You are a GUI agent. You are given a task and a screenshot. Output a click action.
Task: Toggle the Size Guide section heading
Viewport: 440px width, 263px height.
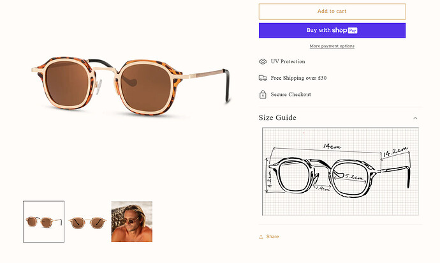[277, 117]
